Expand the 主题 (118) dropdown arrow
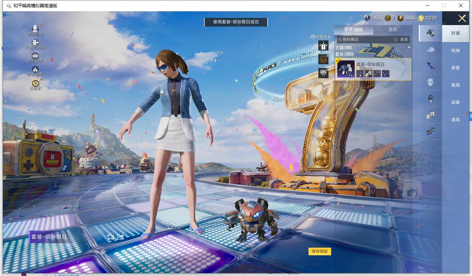This screenshot has height=276, width=472. [x=409, y=48]
